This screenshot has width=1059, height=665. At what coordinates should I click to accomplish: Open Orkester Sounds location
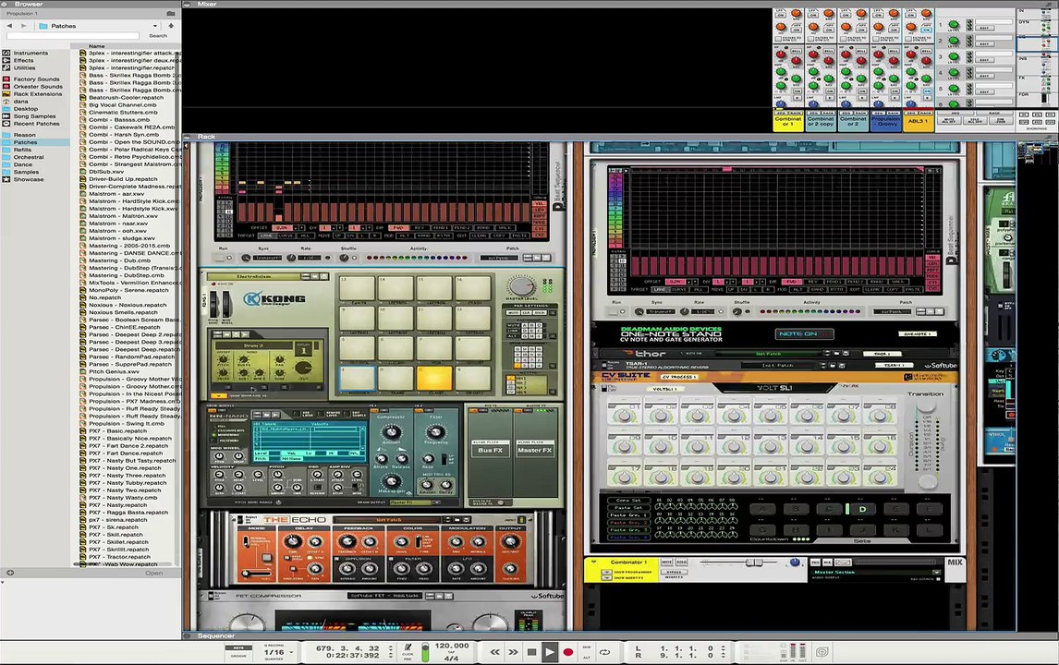coord(38,87)
